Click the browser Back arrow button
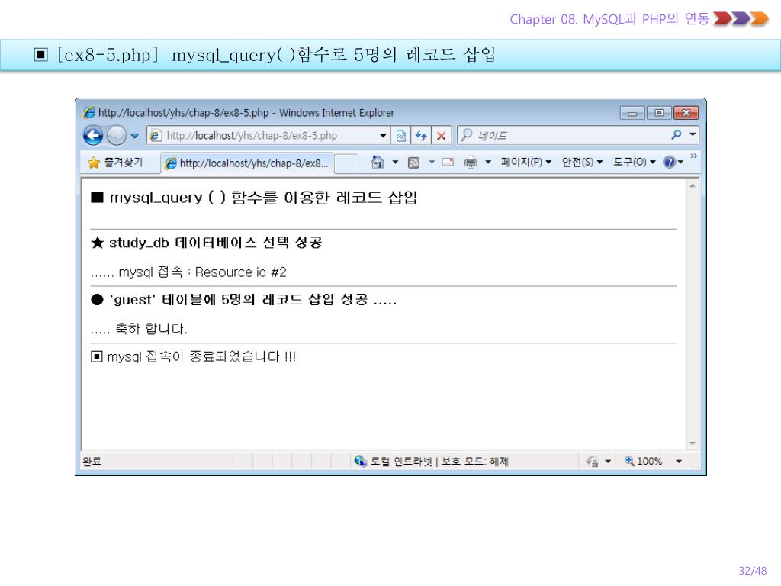Viewport: 781px width, 586px height. click(93, 136)
